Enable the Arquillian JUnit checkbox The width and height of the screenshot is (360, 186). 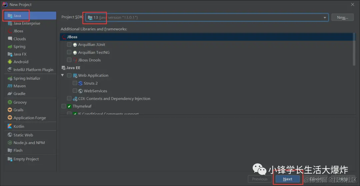pos(69,45)
